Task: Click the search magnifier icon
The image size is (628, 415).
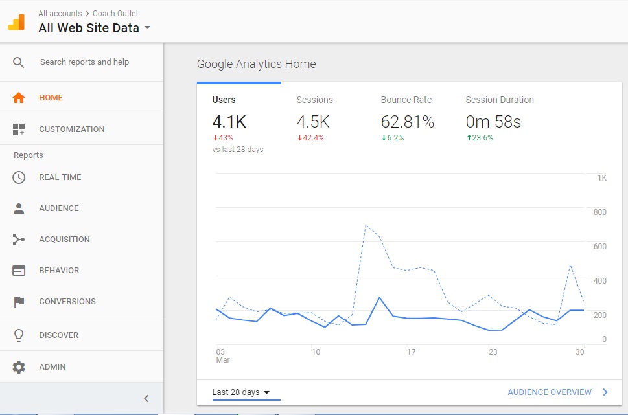Action: click(18, 62)
